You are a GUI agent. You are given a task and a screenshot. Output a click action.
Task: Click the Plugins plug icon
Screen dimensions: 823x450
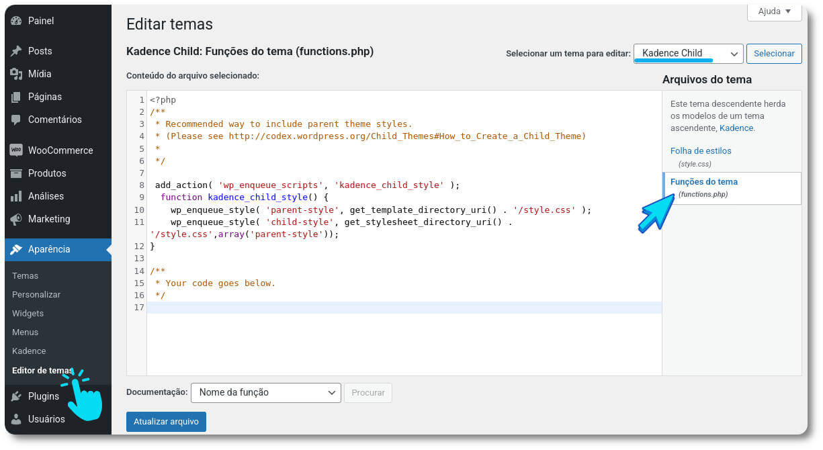(x=16, y=396)
